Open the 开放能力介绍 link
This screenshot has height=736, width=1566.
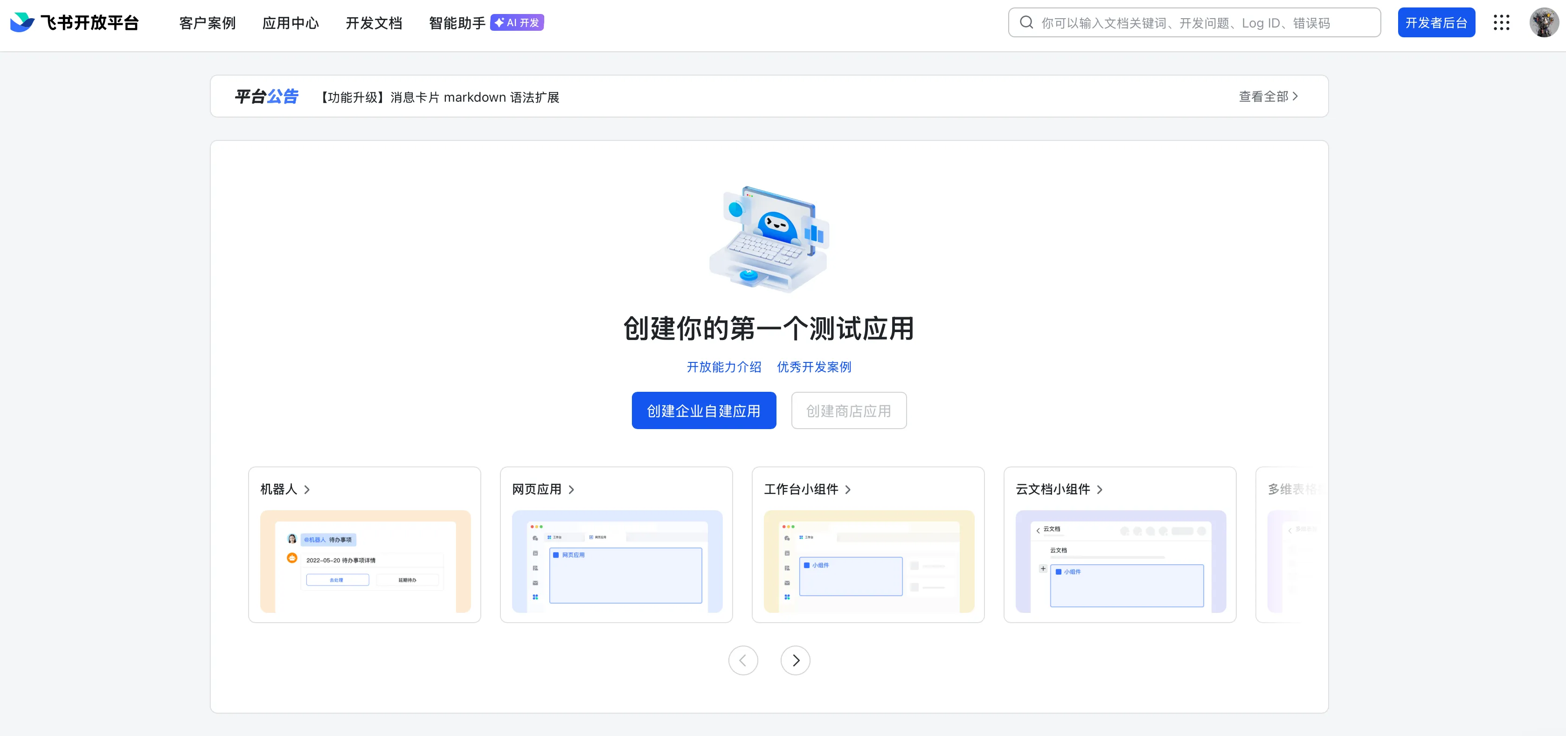(723, 367)
